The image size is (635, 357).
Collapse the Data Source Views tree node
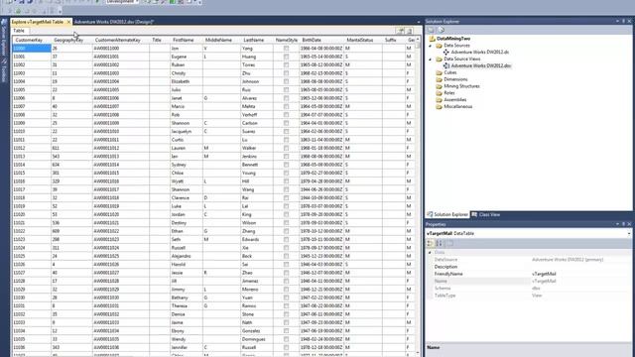tap(431, 59)
